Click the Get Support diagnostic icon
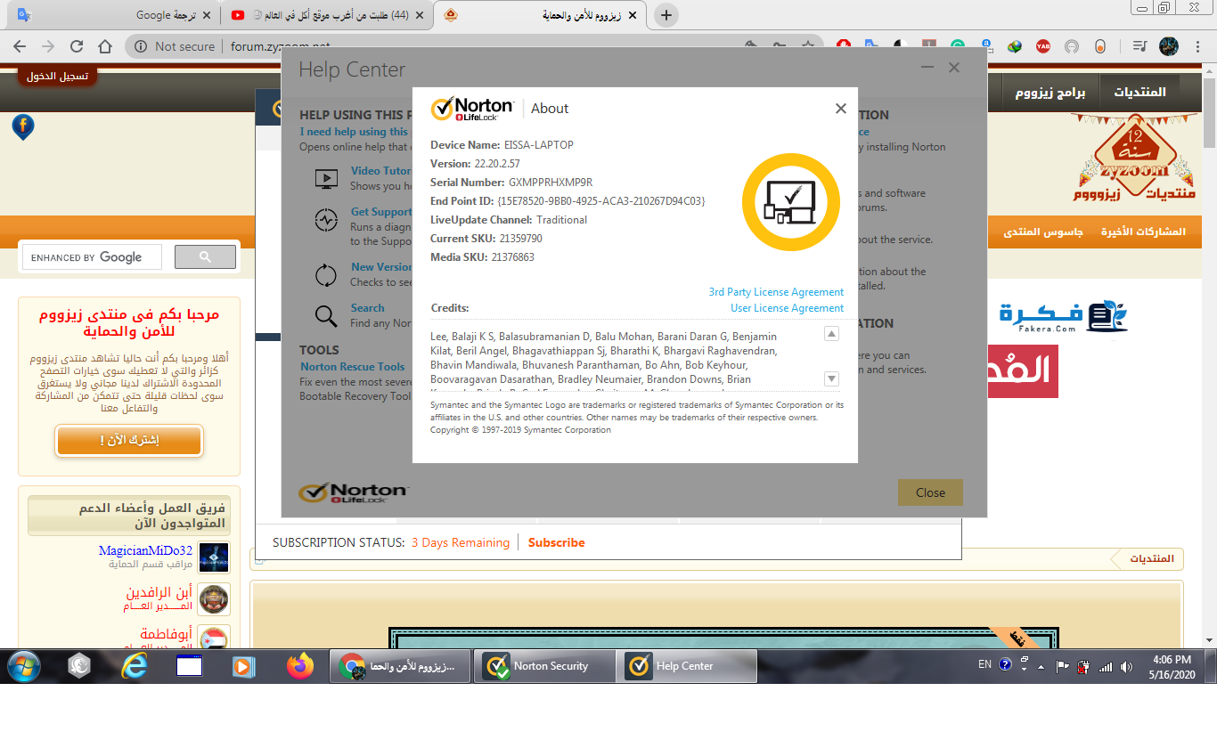 click(326, 219)
